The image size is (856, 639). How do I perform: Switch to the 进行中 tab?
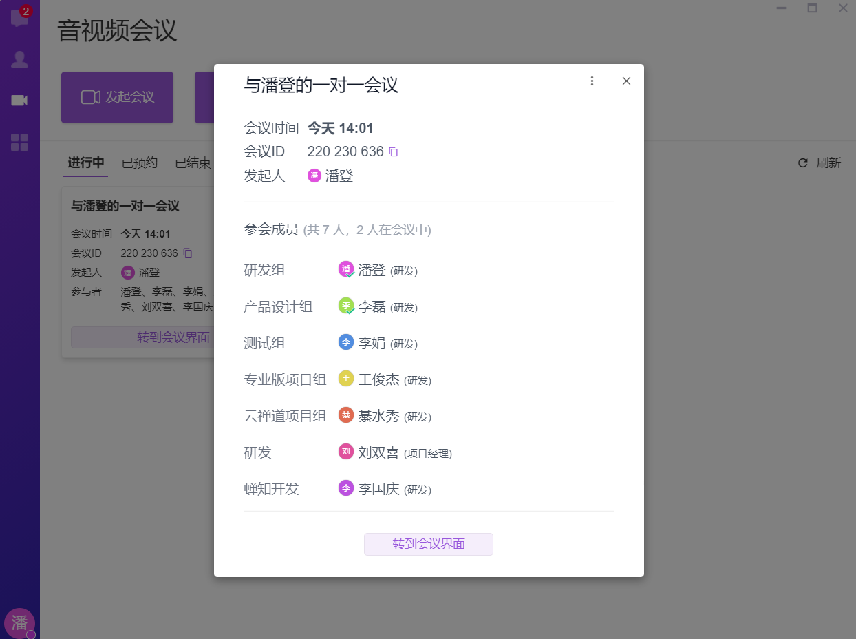point(86,163)
